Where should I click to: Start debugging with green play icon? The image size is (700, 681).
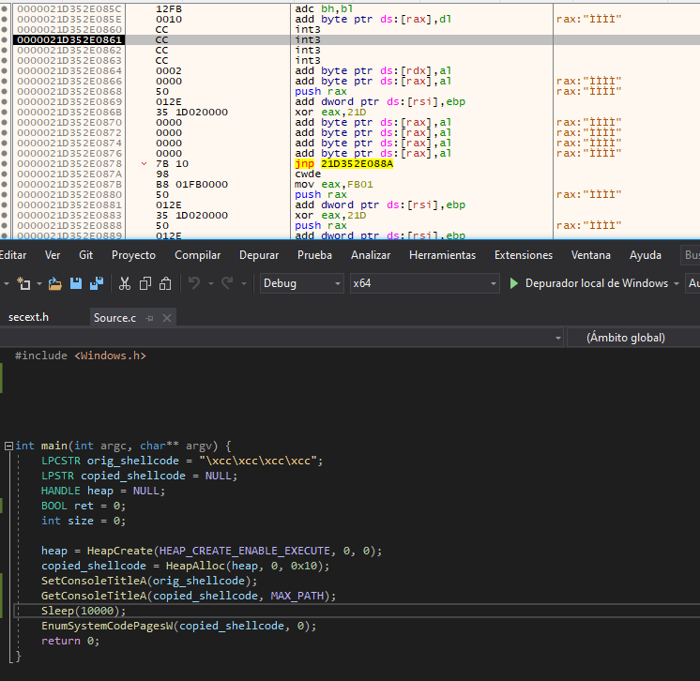click(x=514, y=283)
